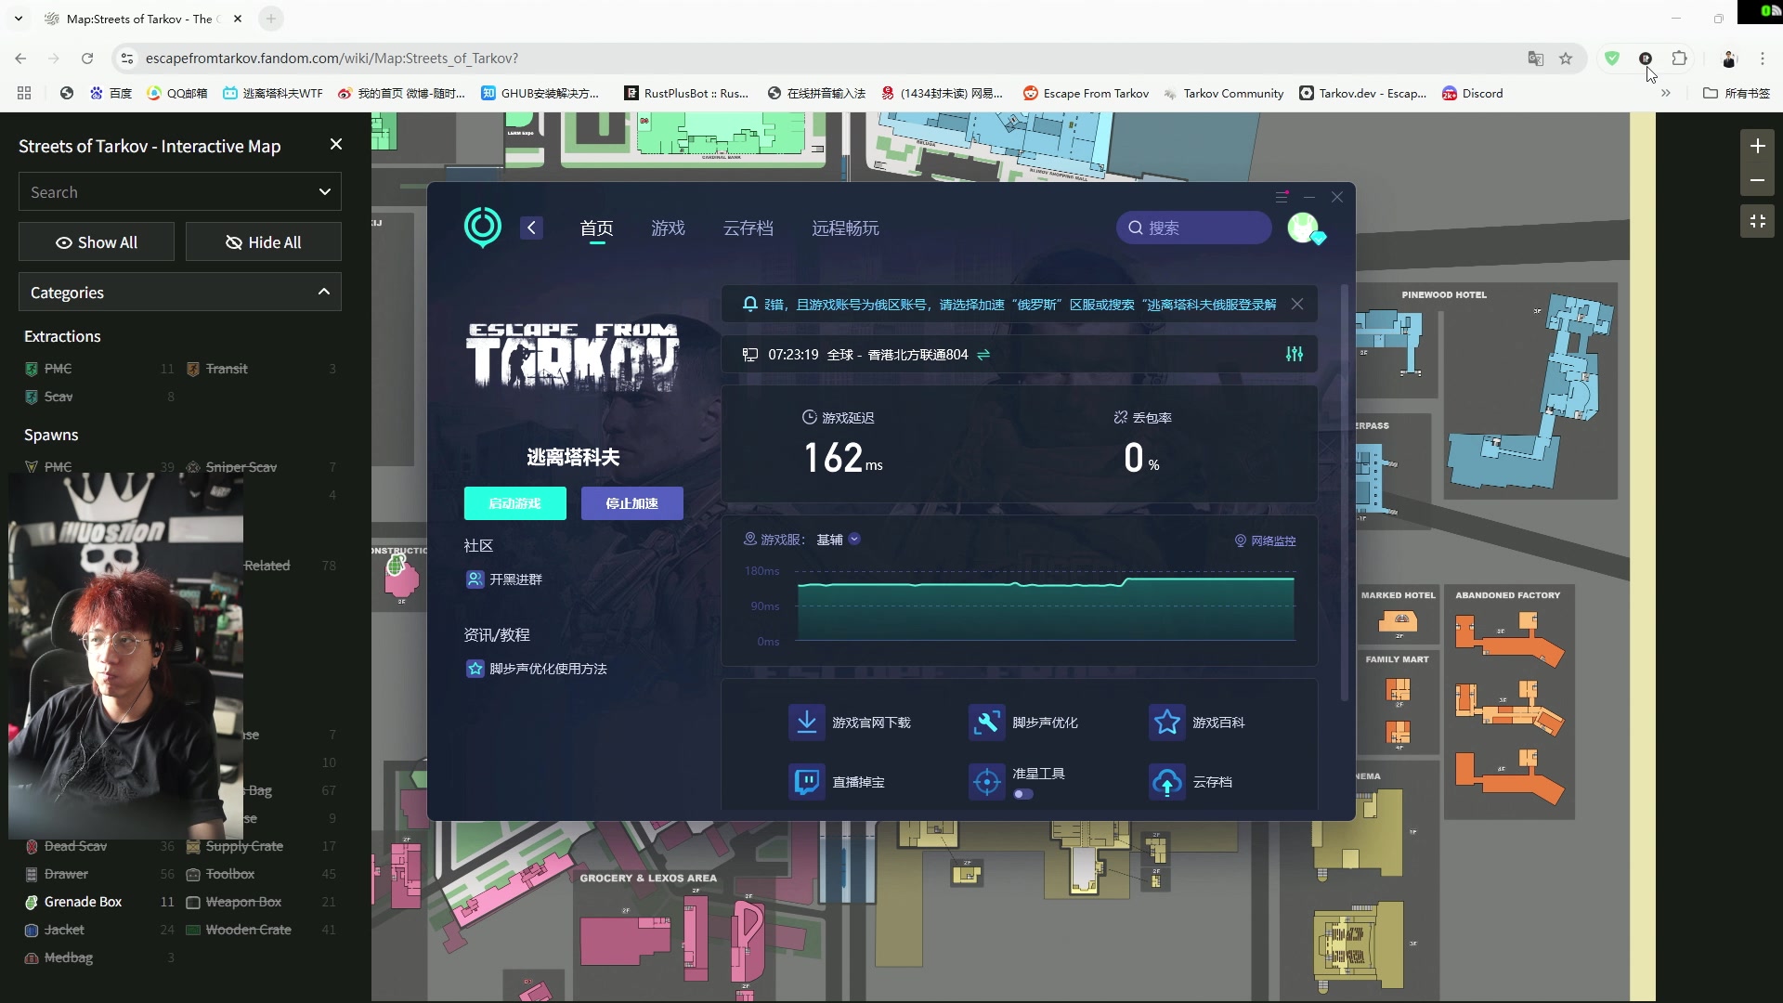Viewport: 1783px width, 1003px height.
Task: Open the apps grid in bookmarks bar
Action: (x=24, y=93)
